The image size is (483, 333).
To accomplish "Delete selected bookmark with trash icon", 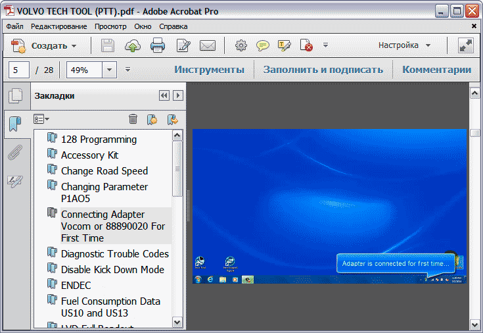I will [133, 119].
